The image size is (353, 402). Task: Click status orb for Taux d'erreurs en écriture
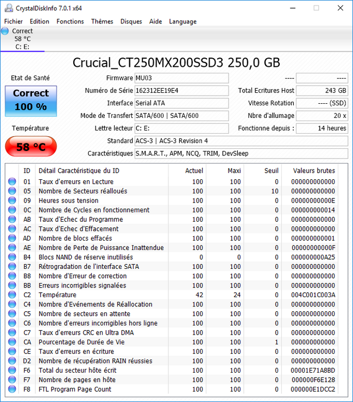pos(12,351)
